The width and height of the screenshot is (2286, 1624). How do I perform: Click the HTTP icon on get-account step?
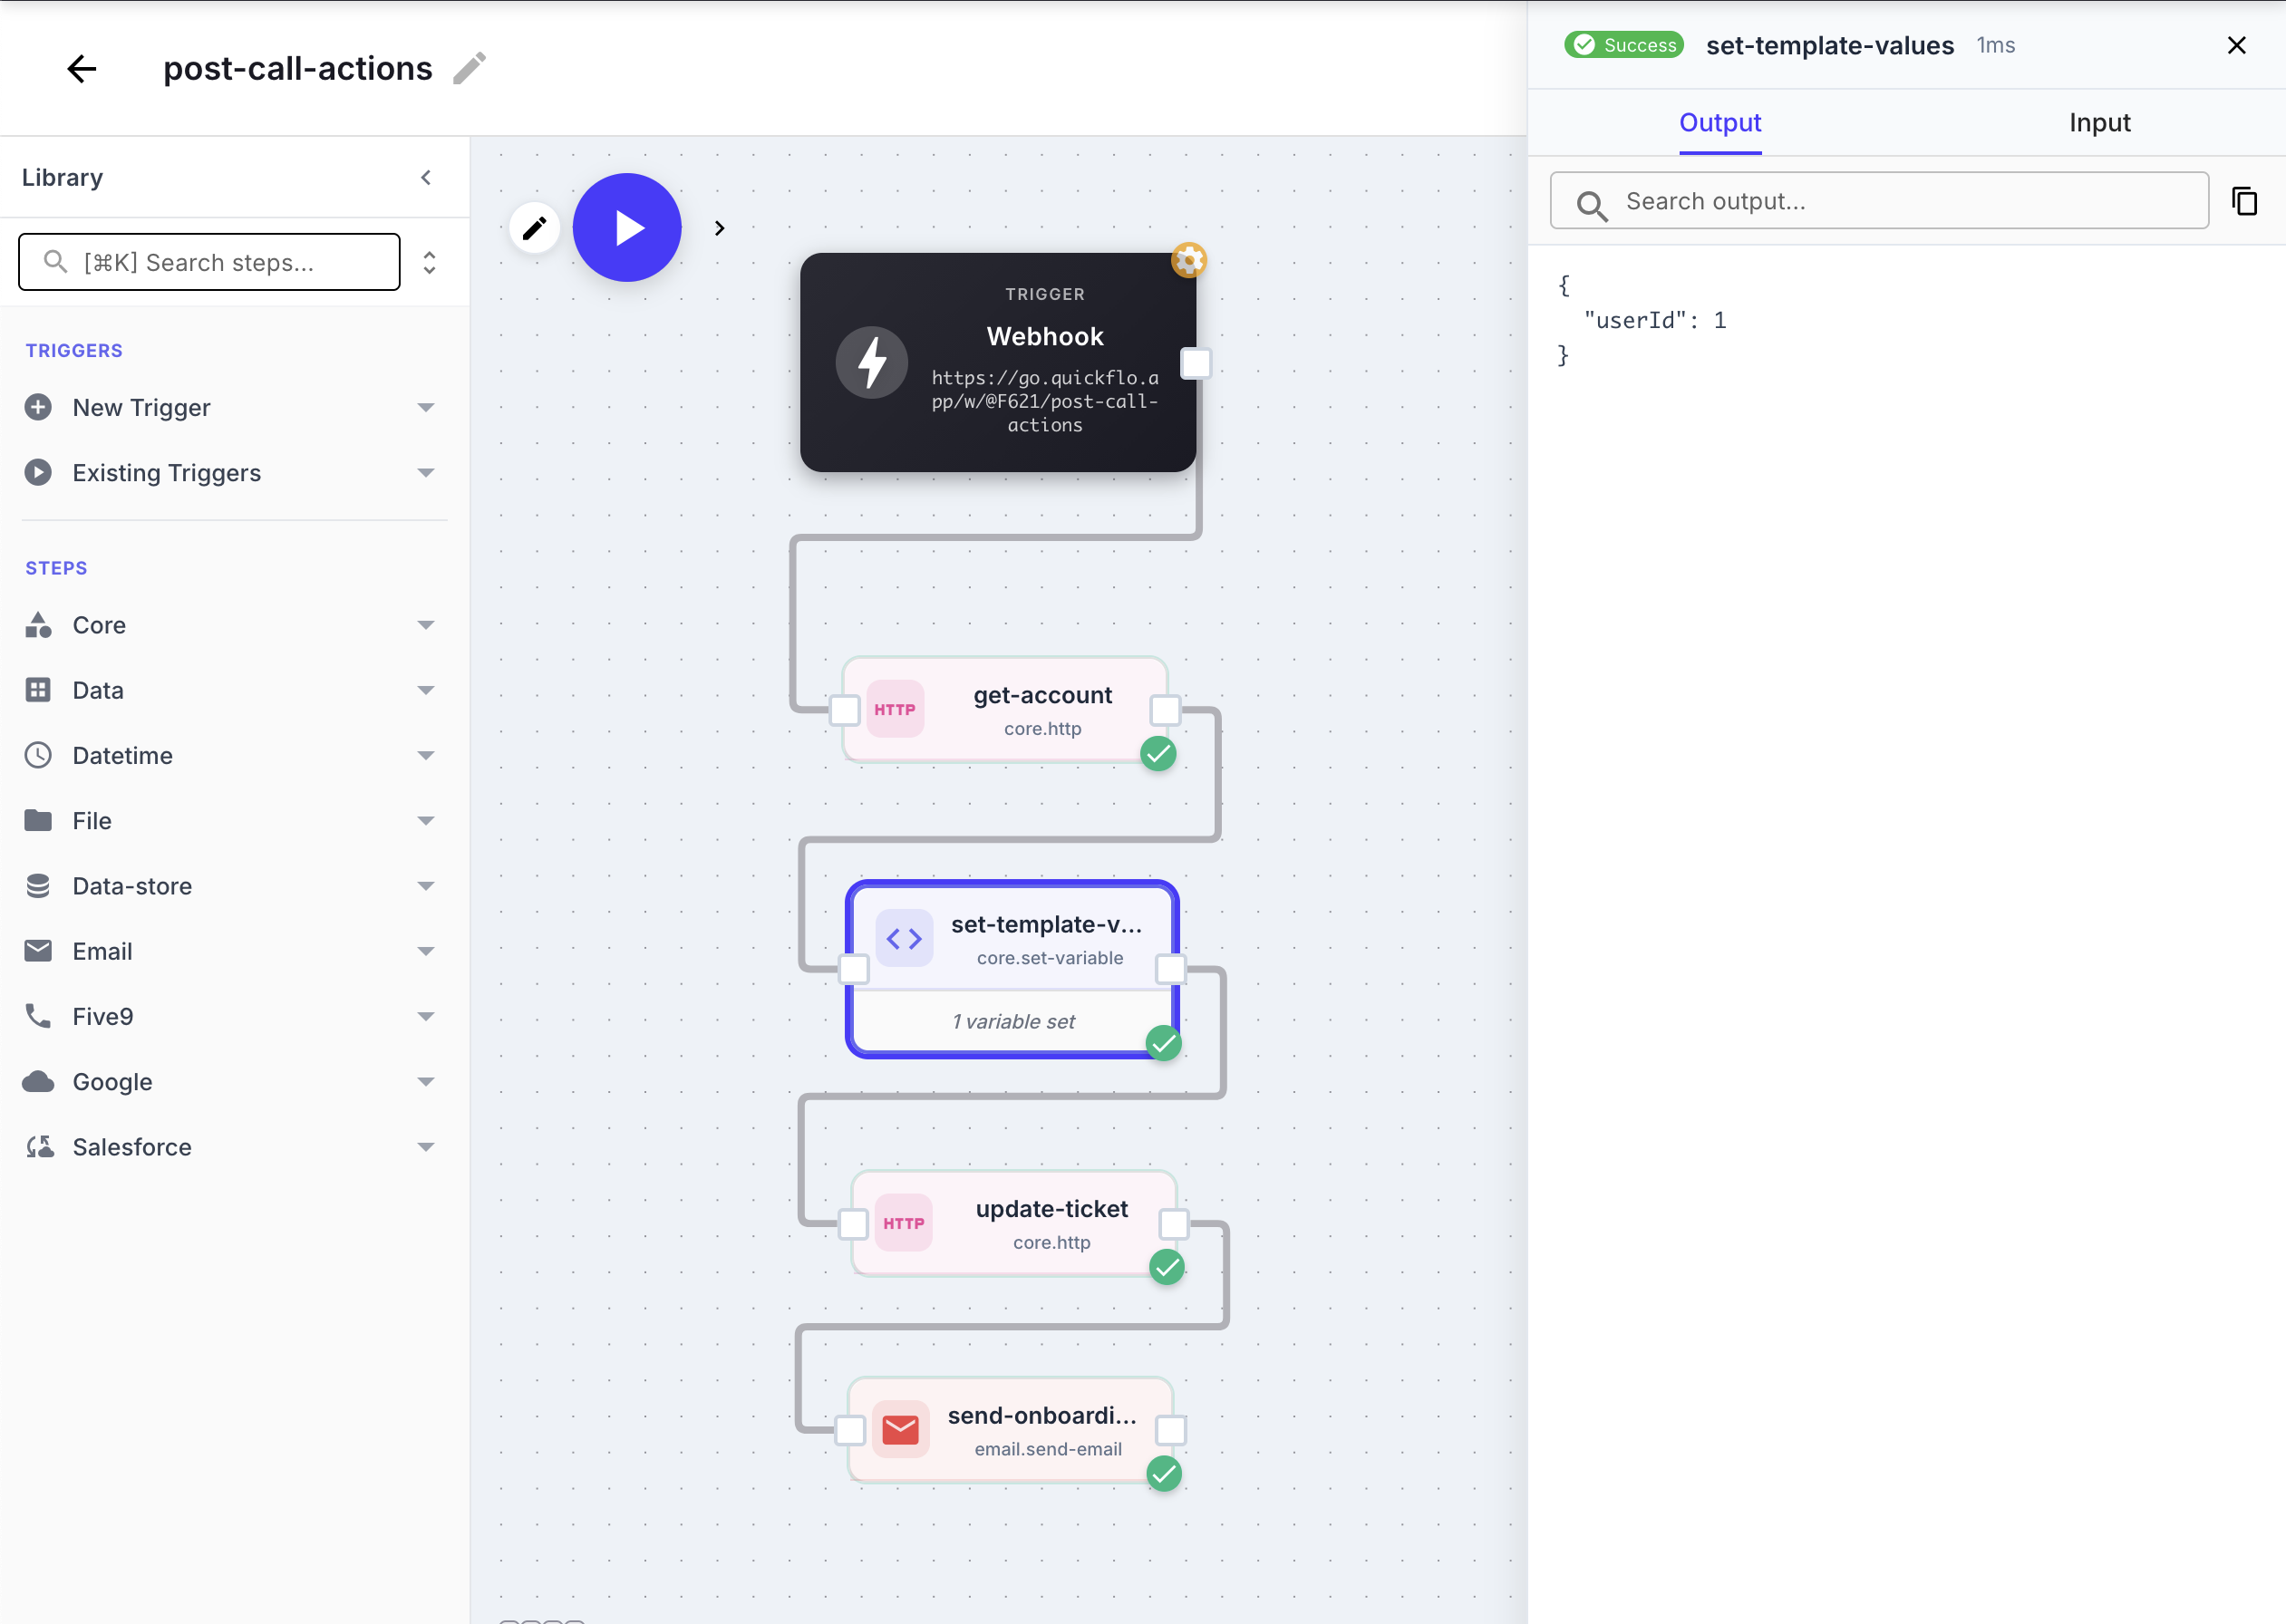click(896, 709)
